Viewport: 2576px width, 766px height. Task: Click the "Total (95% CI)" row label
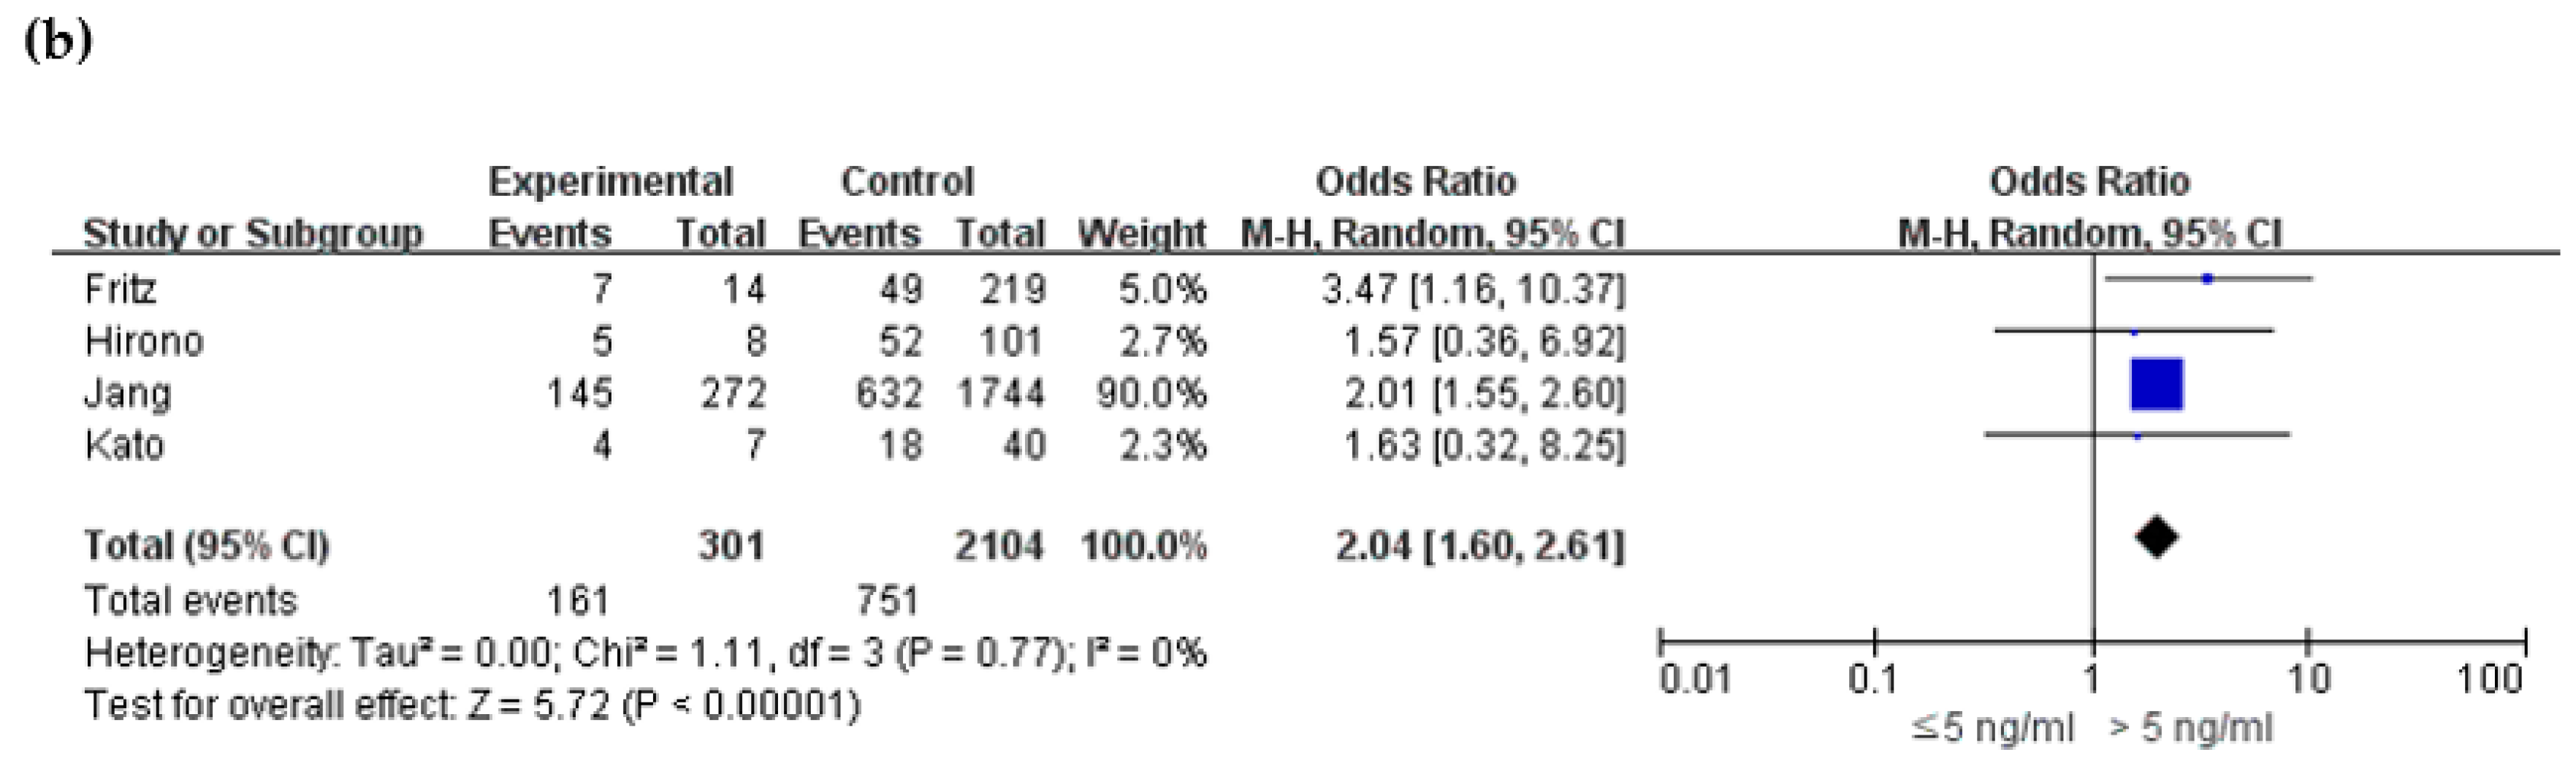click(206, 546)
